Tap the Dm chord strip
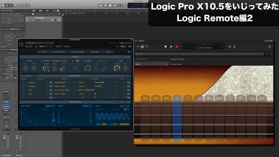The height and width of the screenshot is (157, 279). [167, 118]
